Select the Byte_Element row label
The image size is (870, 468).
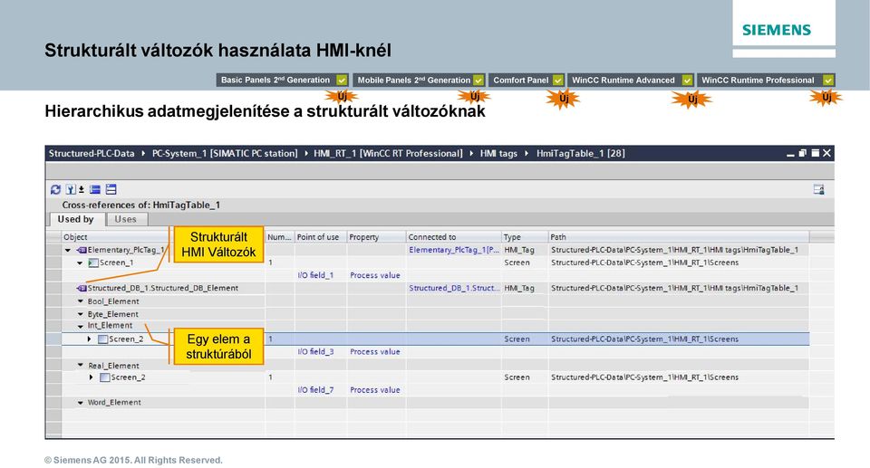click(x=113, y=314)
